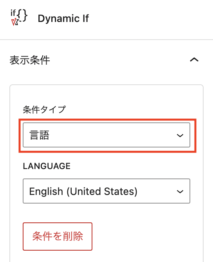The width and height of the screenshot is (213, 262).
Task: Click the red 条件を削除 label text
Action: point(58,237)
